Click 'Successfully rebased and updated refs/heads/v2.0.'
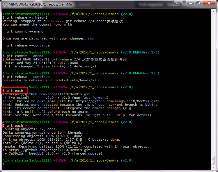The height and width of the screenshot is (172, 218). (x=52, y=80)
